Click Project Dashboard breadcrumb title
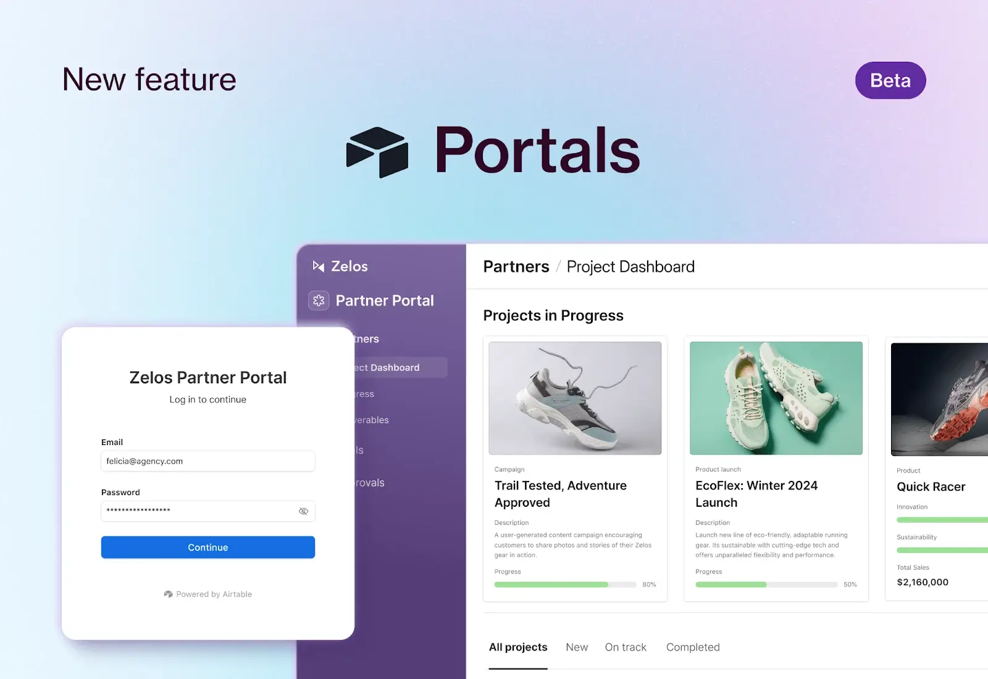 tap(630, 267)
